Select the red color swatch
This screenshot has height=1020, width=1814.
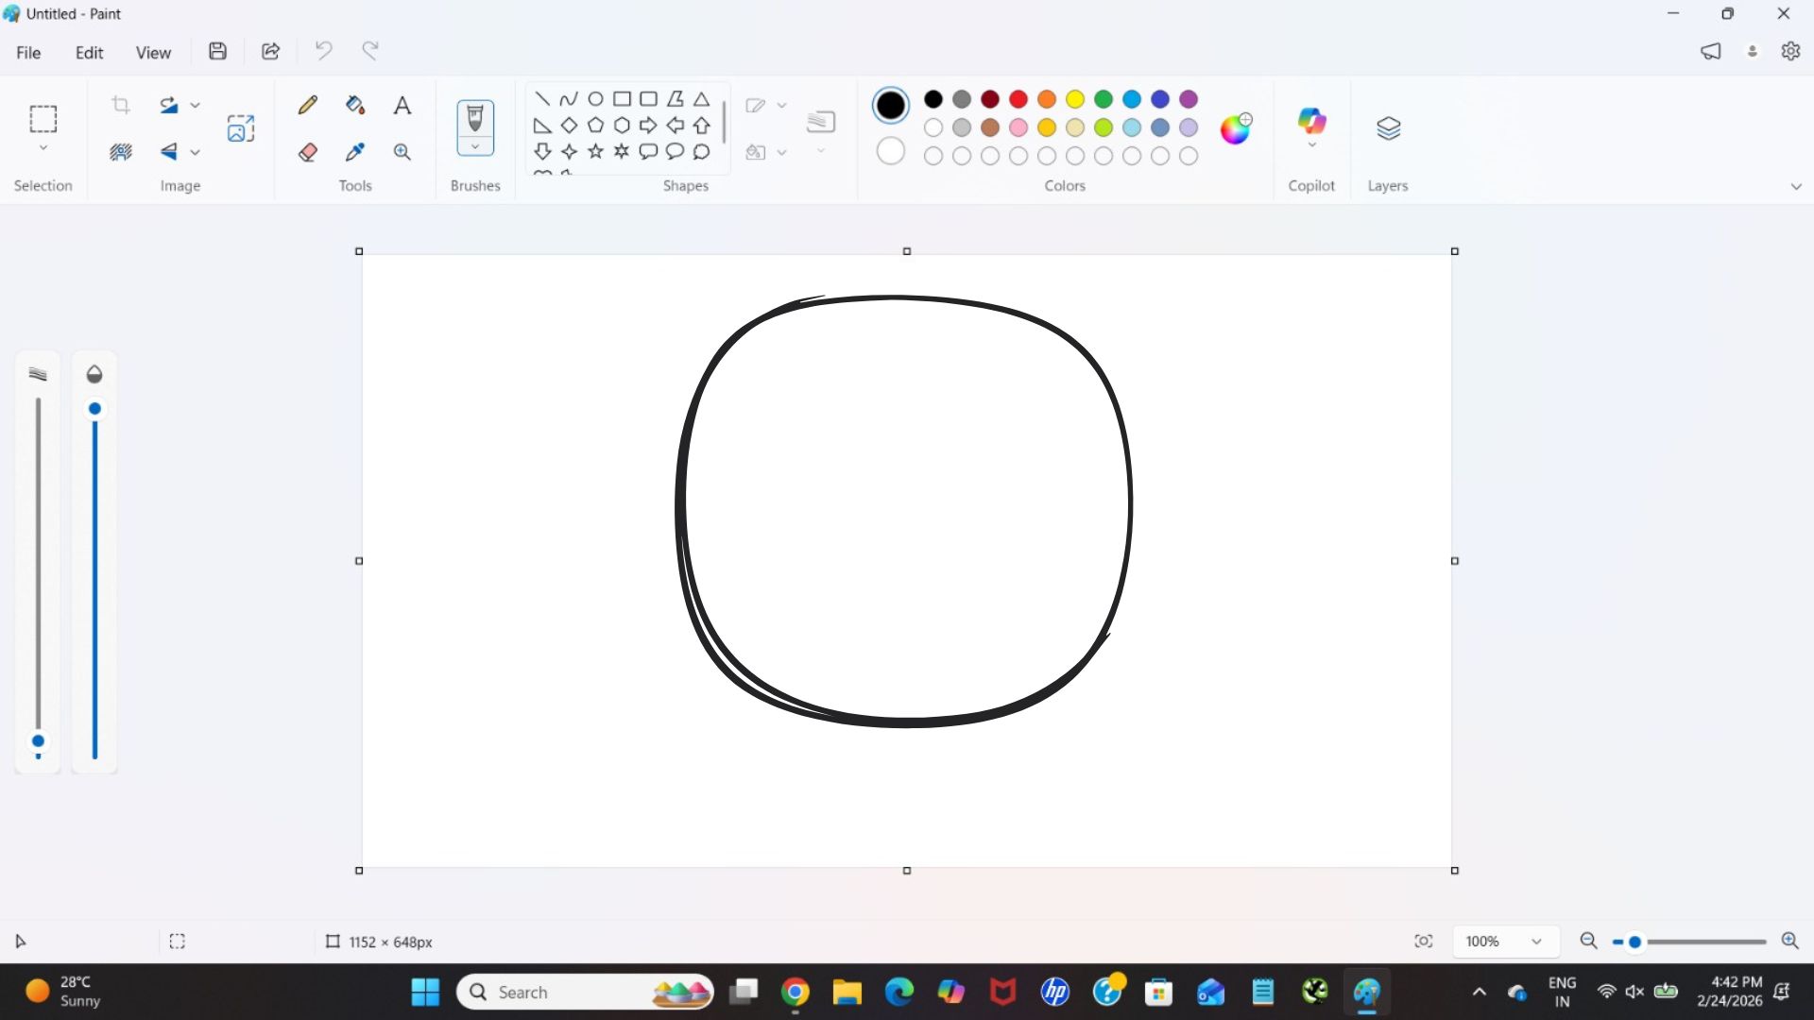(x=1018, y=99)
